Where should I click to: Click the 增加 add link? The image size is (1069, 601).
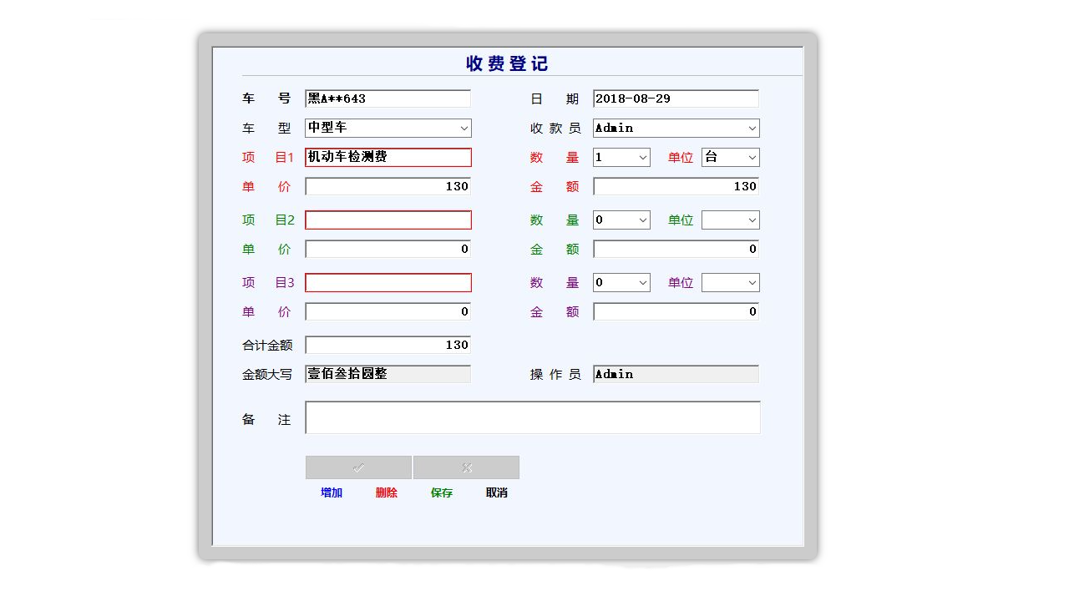pos(329,492)
